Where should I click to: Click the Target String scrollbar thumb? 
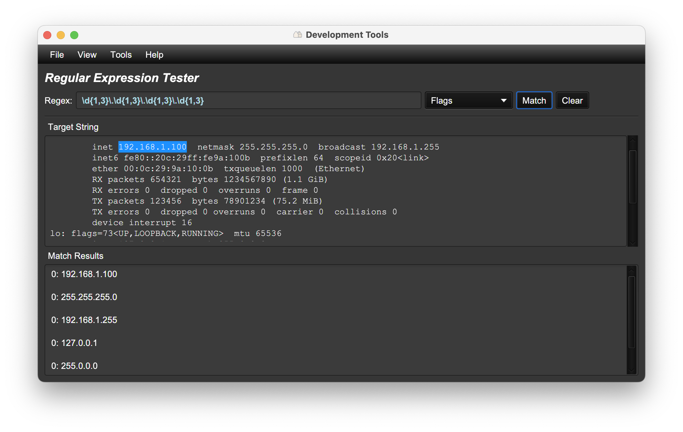click(632, 177)
